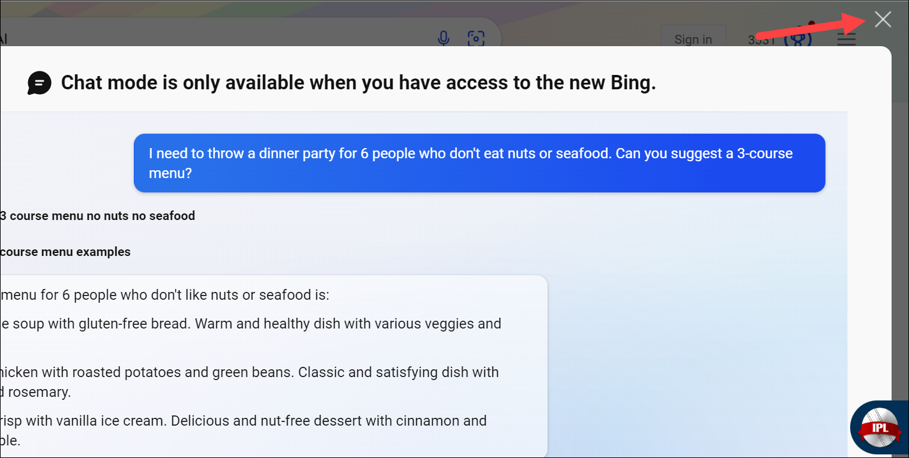Open the Rewards trophy icon
Screen dimensions: 909x458
[x=799, y=39]
